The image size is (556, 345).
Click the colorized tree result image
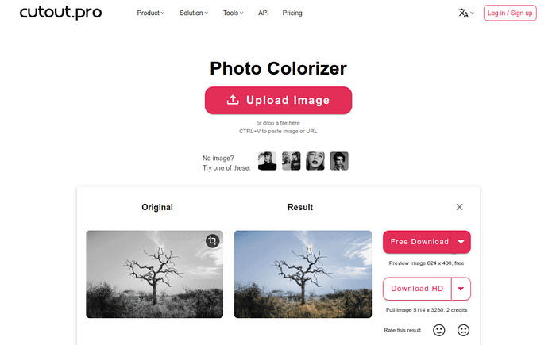(303, 274)
